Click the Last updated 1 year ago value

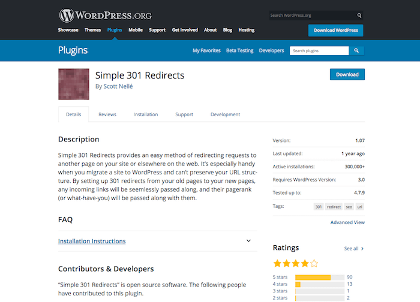(353, 153)
